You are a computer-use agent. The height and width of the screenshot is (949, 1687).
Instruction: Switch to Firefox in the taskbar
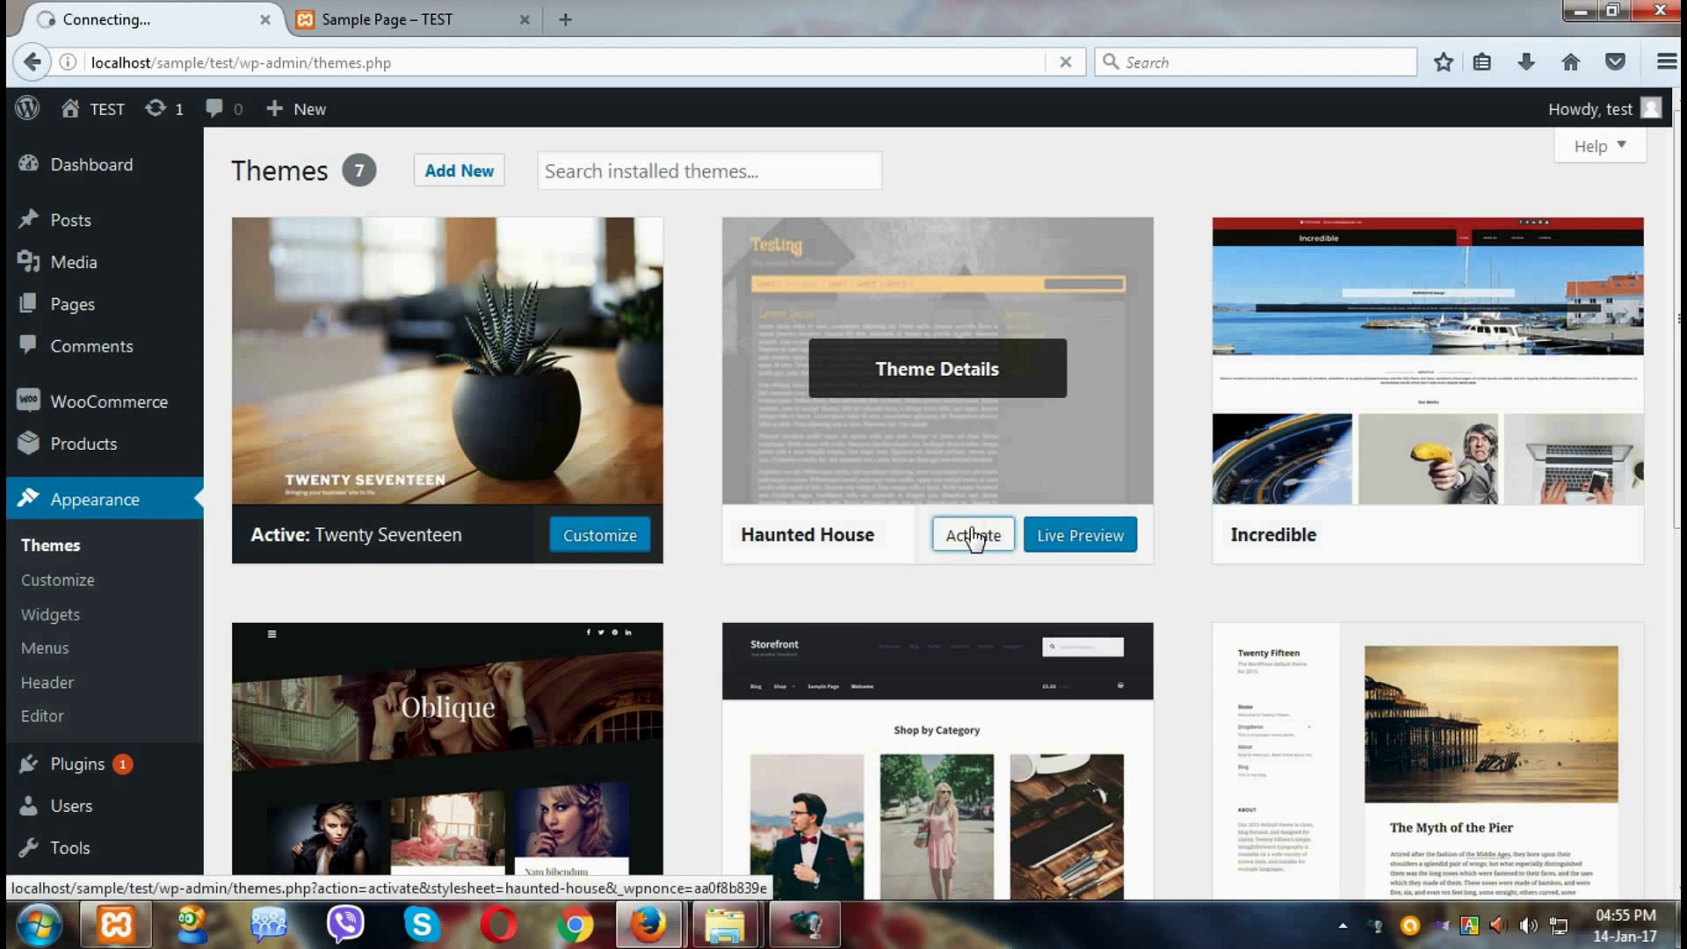click(x=649, y=925)
